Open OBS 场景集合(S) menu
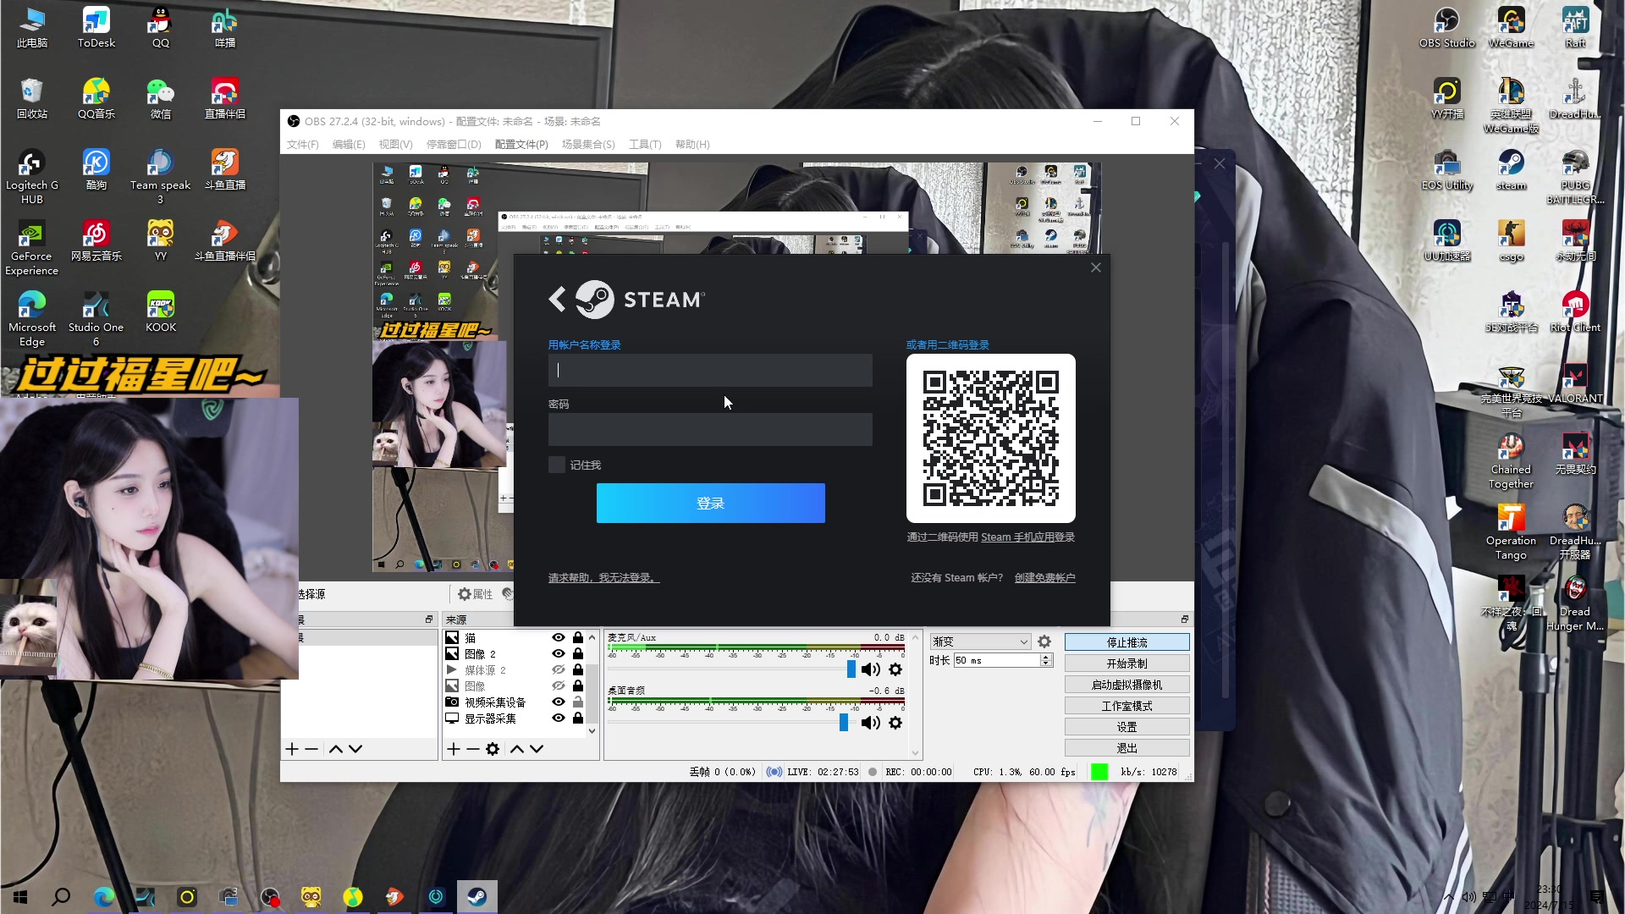The height and width of the screenshot is (914, 1625). (588, 145)
